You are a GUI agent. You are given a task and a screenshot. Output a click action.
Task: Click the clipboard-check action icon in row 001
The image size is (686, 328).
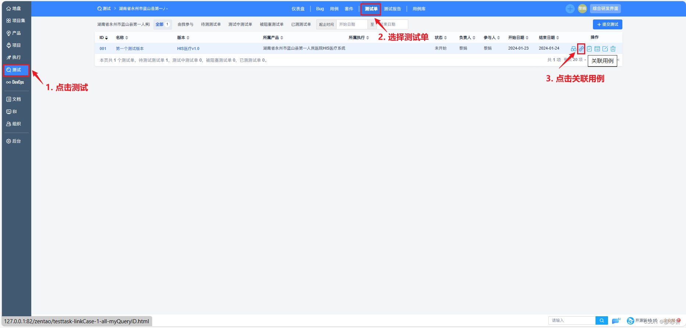click(x=589, y=48)
